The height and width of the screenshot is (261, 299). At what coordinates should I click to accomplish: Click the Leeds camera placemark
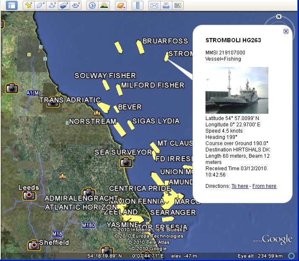(x=29, y=195)
